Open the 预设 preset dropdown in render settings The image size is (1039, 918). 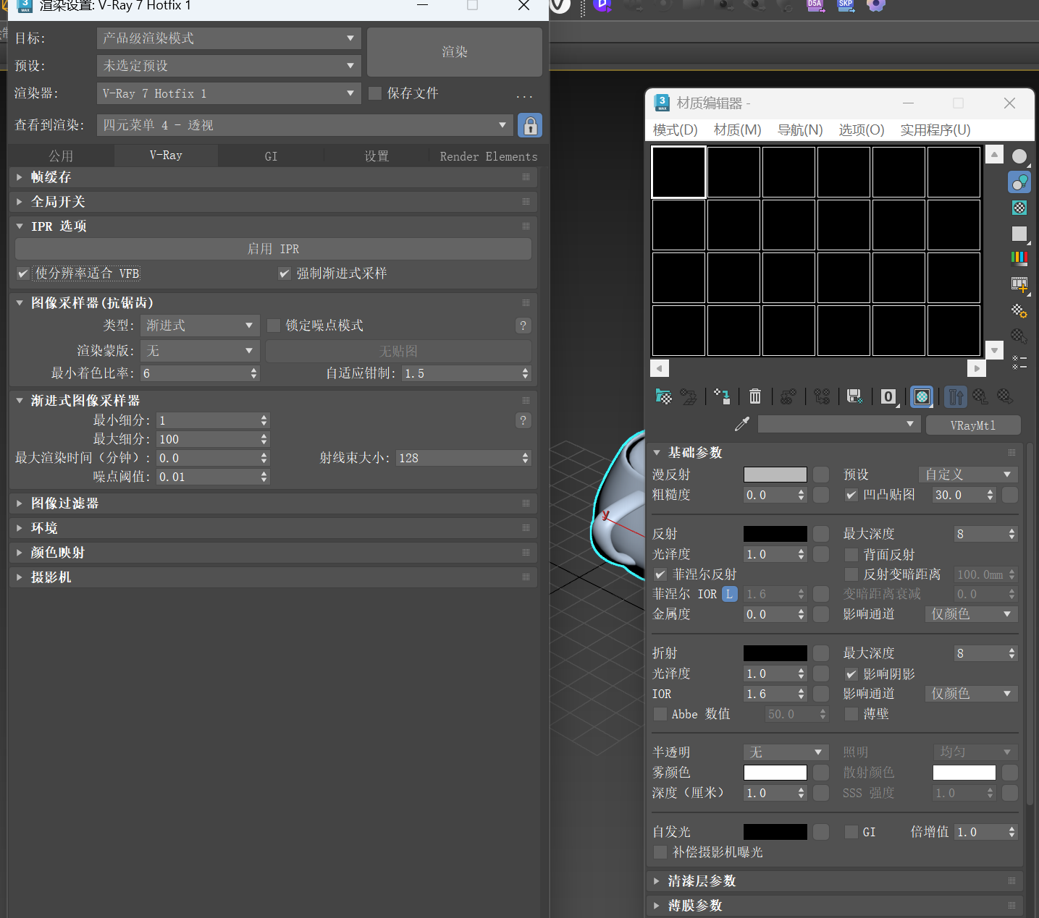(229, 66)
